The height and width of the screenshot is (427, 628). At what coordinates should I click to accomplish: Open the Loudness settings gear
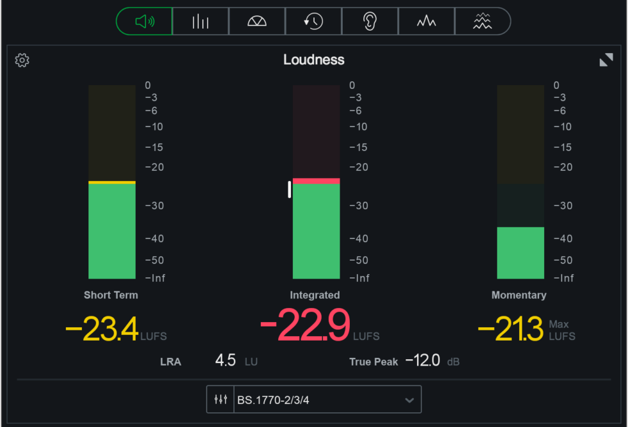tap(22, 60)
